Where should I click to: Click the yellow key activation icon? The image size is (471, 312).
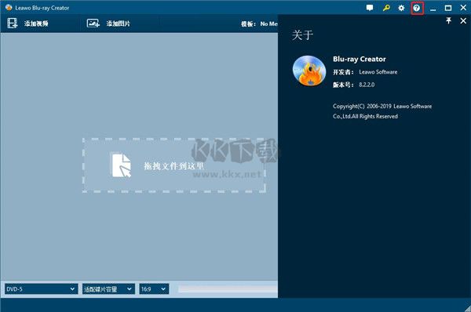(x=386, y=8)
